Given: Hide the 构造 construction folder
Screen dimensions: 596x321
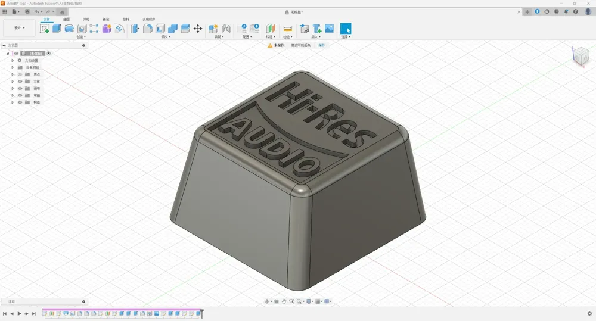Looking at the screenshot, I should (20, 102).
